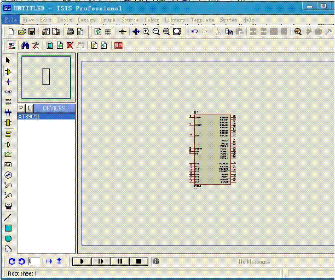Select the Component mode tool
Screen dimensions: 335x280
click(8, 71)
